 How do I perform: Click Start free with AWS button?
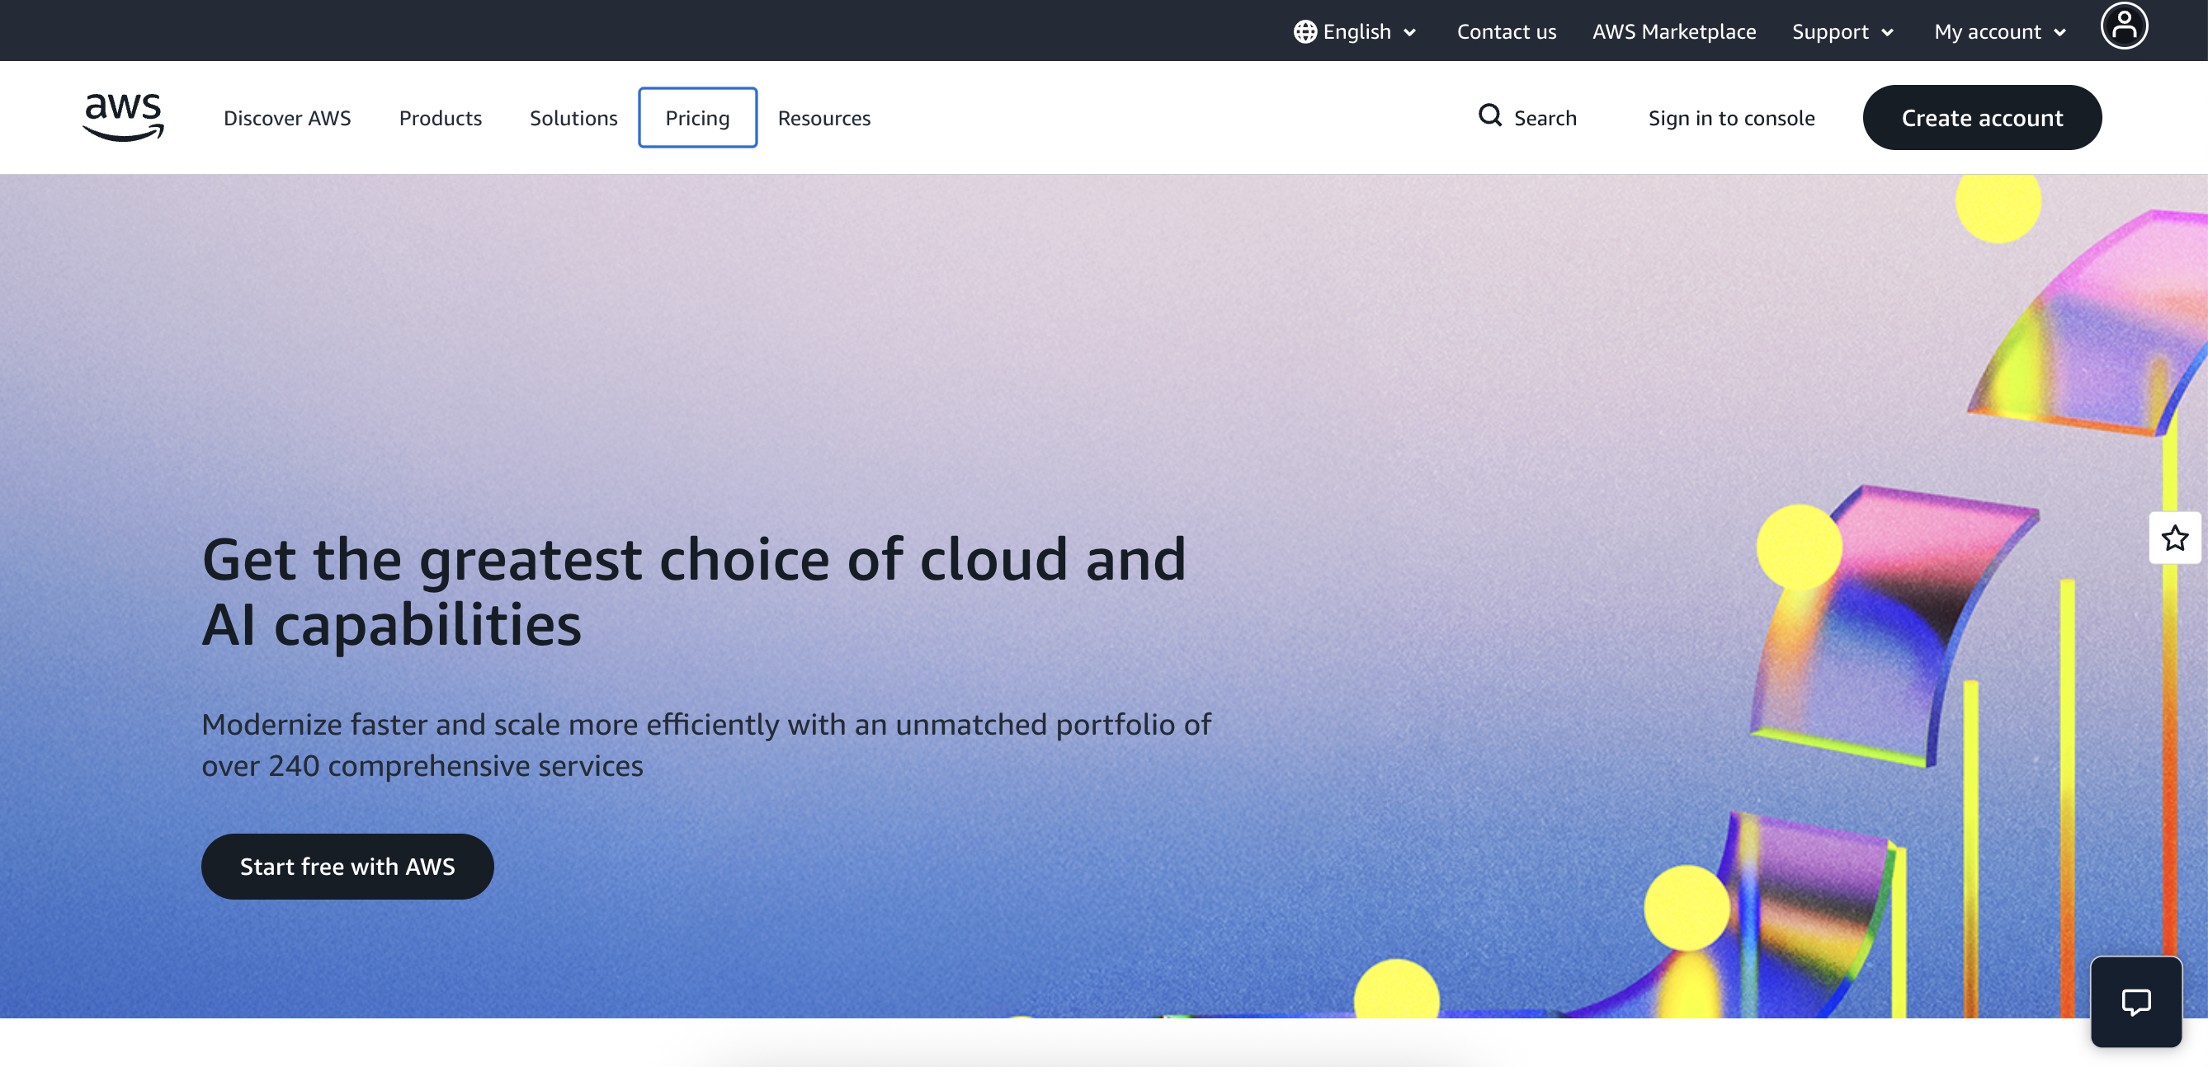point(347,866)
